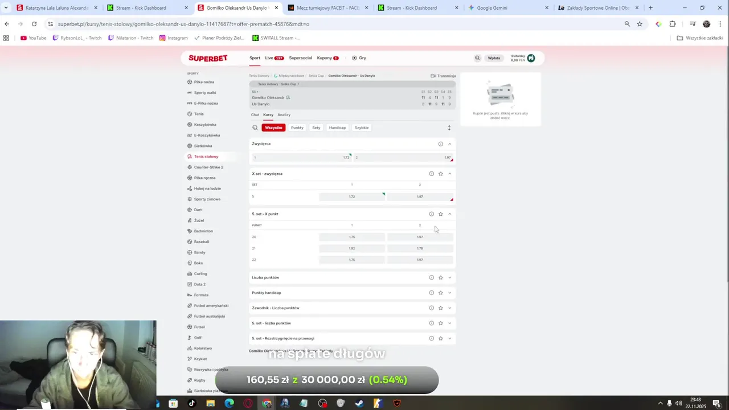
Task: Open Transmisja live stream icon
Action: (443, 76)
